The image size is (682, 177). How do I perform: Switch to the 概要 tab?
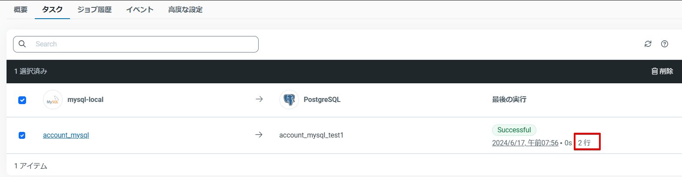(x=20, y=10)
